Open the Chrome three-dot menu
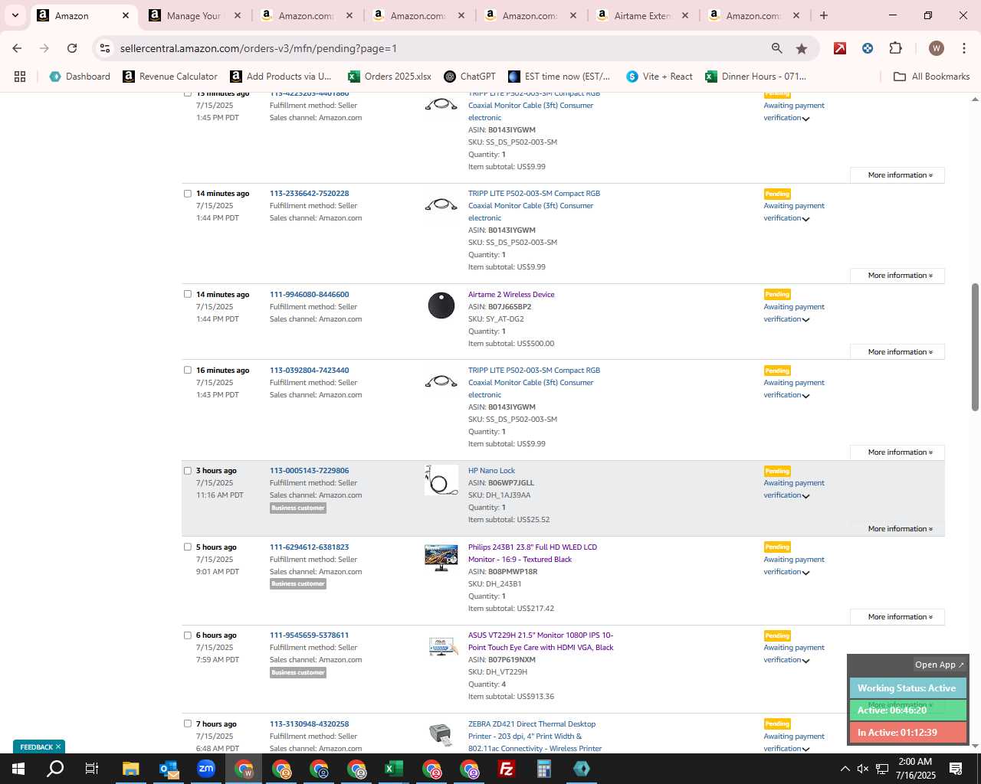Viewport: 981px width, 784px height. (963, 48)
